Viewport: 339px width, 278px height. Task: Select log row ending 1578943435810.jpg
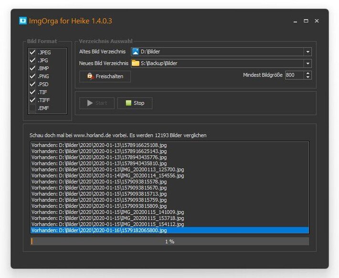(x=169, y=163)
